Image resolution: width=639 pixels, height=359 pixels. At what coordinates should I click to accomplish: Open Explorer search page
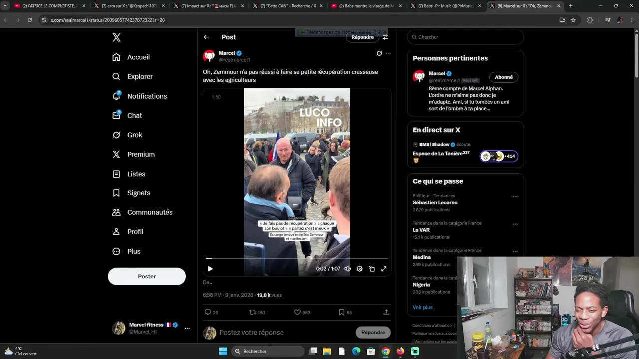pos(132,77)
